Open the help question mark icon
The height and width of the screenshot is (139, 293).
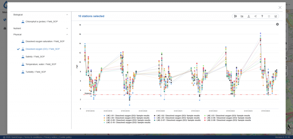[262, 16]
